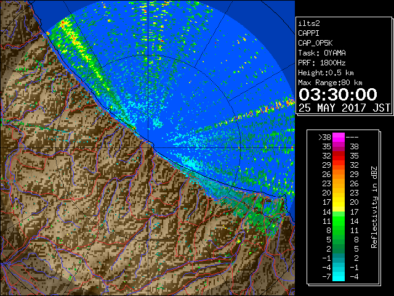The image size is (394, 296).
Task: Click the "PRF: 1800Hz" value
Action: click(x=322, y=63)
